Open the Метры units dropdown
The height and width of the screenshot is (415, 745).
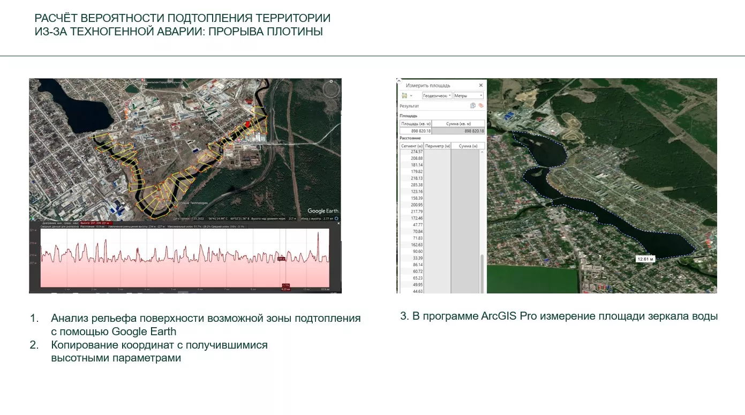point(469,96)
